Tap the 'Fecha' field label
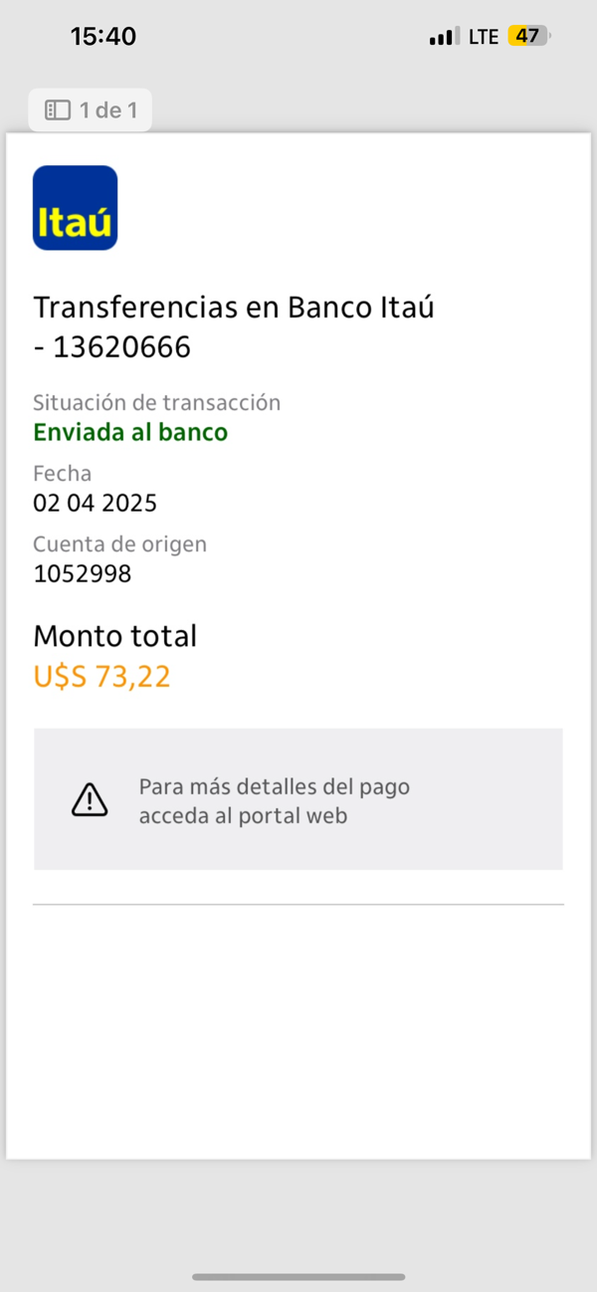 click(x=62, y=473)
